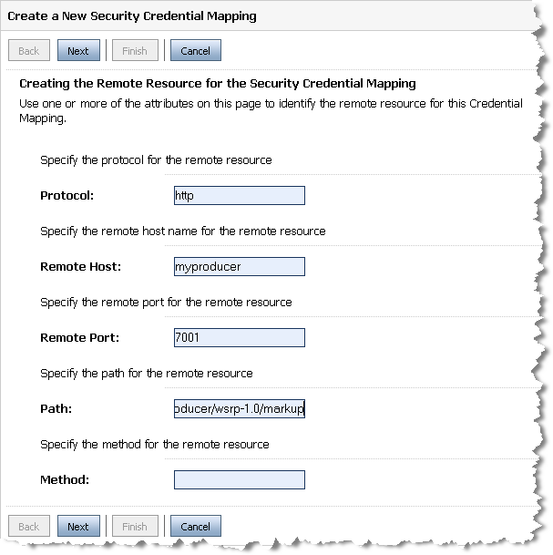Click the bold Path label
The image size is (553, 555).
(x=56, y=409)
